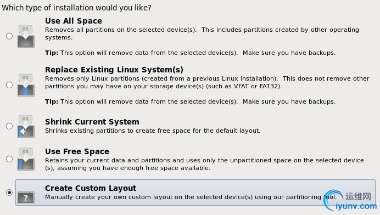Click the "Create Custom Layout" heading
This screenshot has height=215, width=380.
pyautogui.click(x=91, y=188)
